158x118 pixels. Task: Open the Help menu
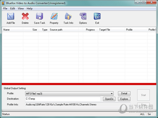click(x=29, y=9)
